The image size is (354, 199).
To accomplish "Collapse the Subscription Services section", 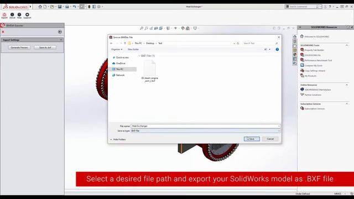I will coord(347,104).
